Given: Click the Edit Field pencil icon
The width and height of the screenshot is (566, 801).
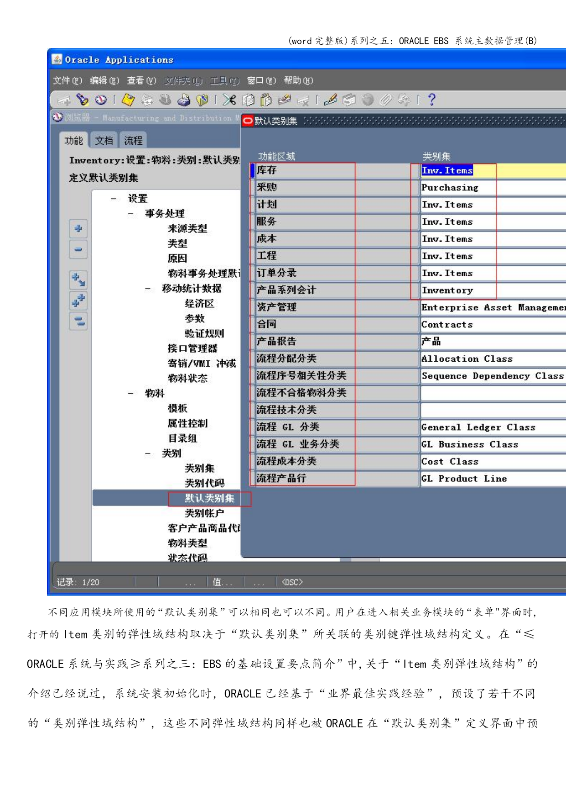Looking at the screenshot, I should coord(330,100).
